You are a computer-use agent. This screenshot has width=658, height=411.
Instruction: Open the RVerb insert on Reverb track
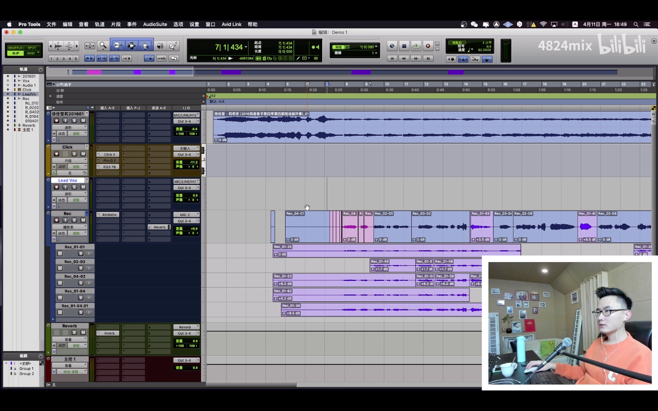click(109, 333)
